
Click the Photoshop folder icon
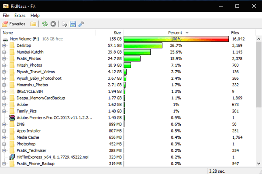click(x=12, y=144)
